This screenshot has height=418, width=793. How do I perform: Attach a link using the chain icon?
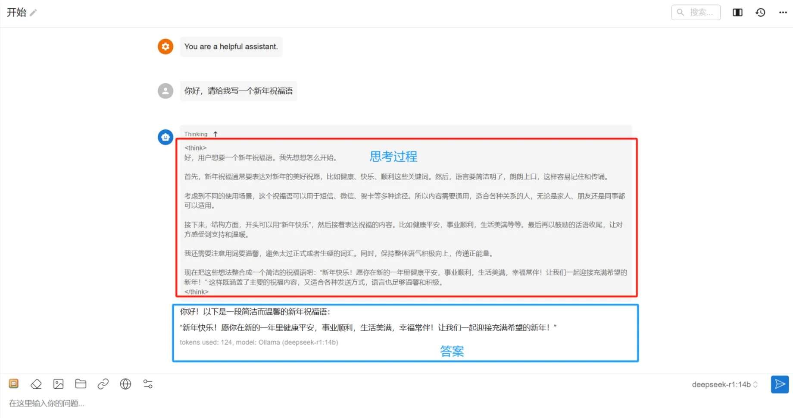(x=103, y=384)
